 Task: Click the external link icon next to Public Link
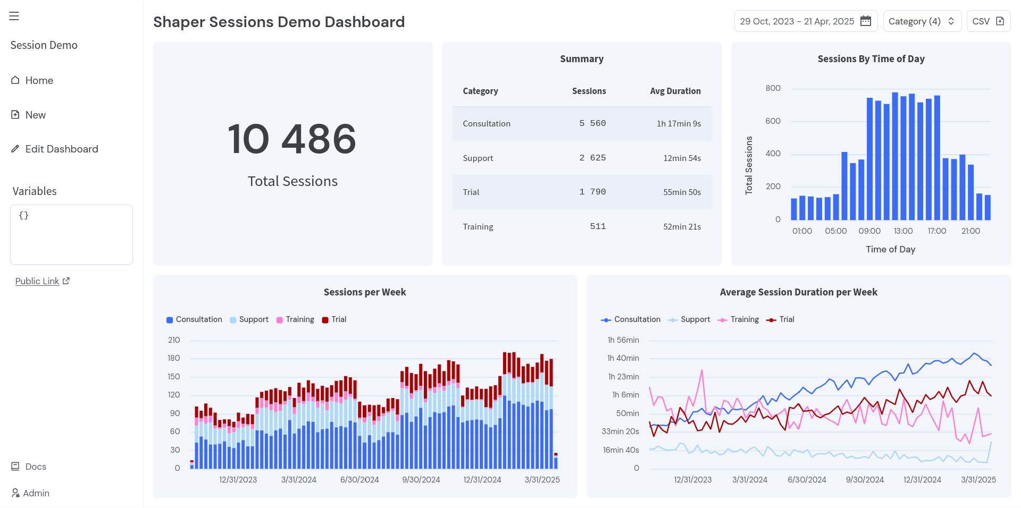coord(66,280)
